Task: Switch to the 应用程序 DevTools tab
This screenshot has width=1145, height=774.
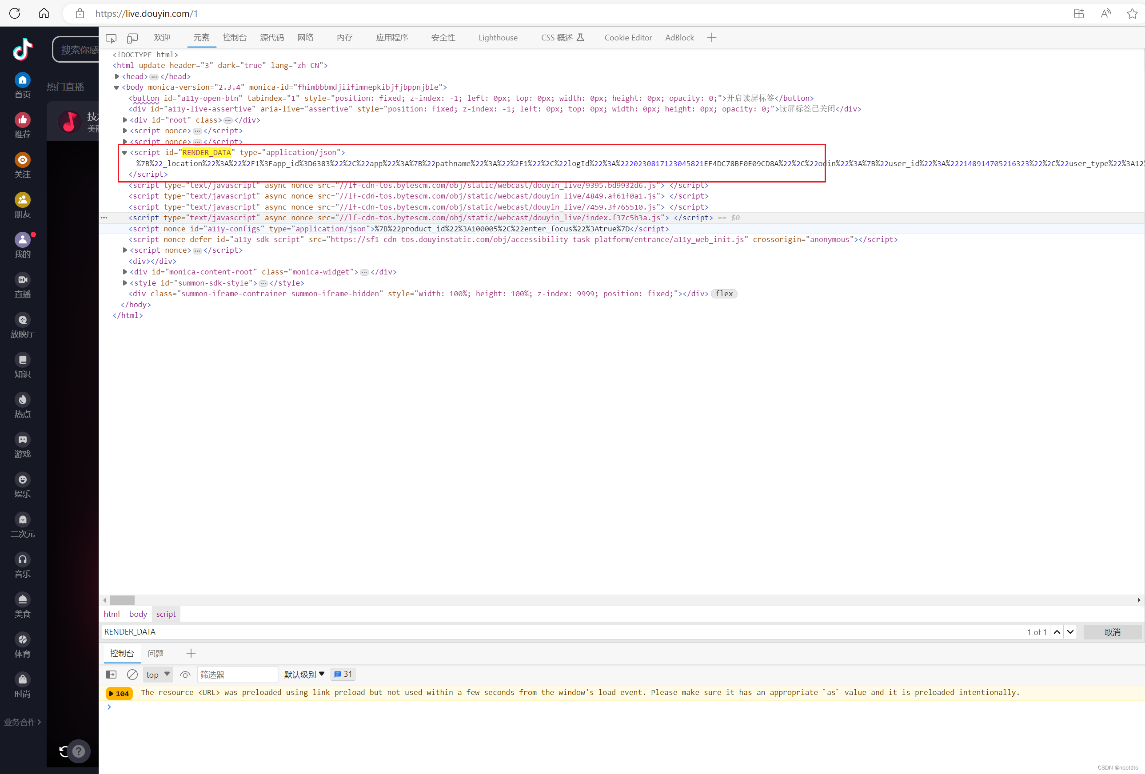Action: (x=392, y=37)
